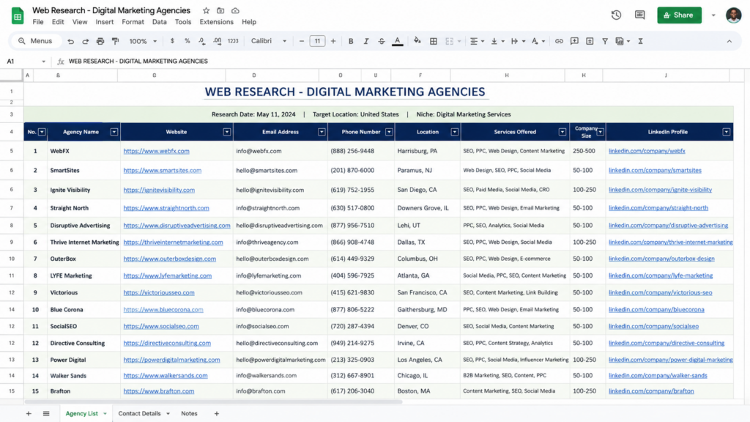750x422 pixels.
Task: Click the Share button
Action: [x=679, y=15]
